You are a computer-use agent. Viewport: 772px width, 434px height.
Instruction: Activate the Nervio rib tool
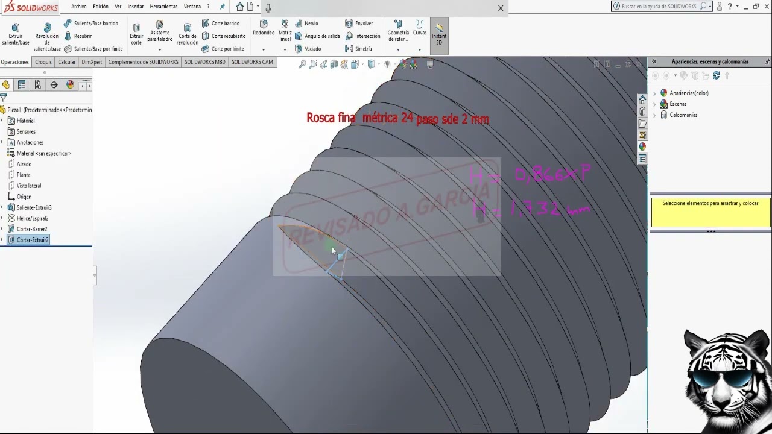306,24
